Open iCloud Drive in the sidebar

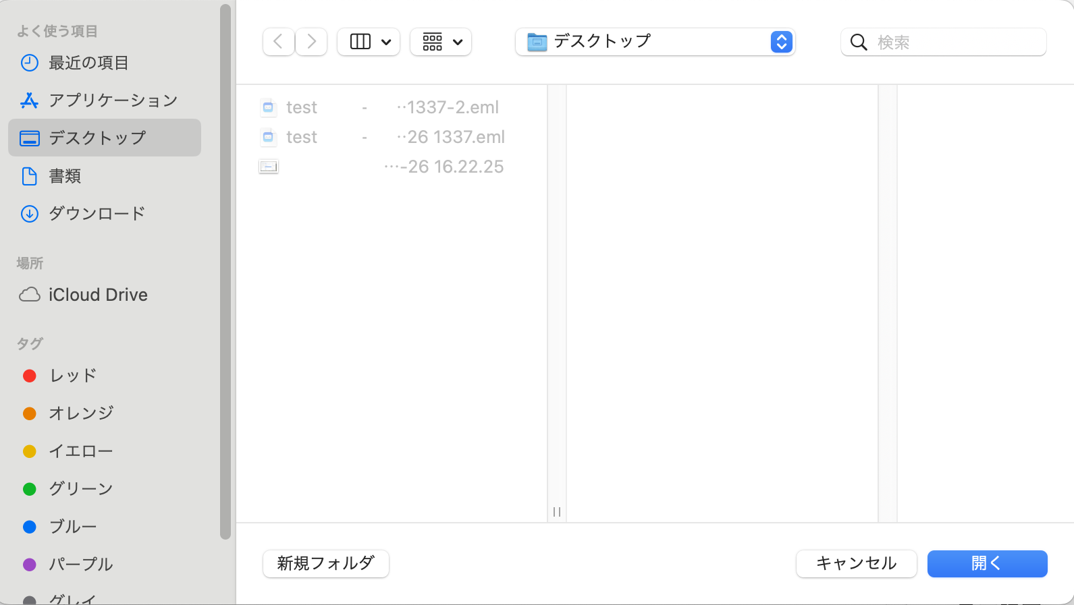coord(105,295)
